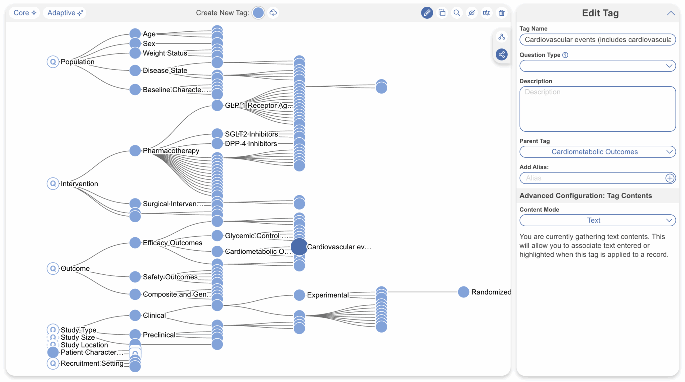Screen dimensions: 685x382
Task: Select the Safety Outcomes tag node
Action: (135, 277)
